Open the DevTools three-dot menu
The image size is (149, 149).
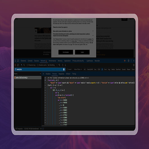(131, 61)
